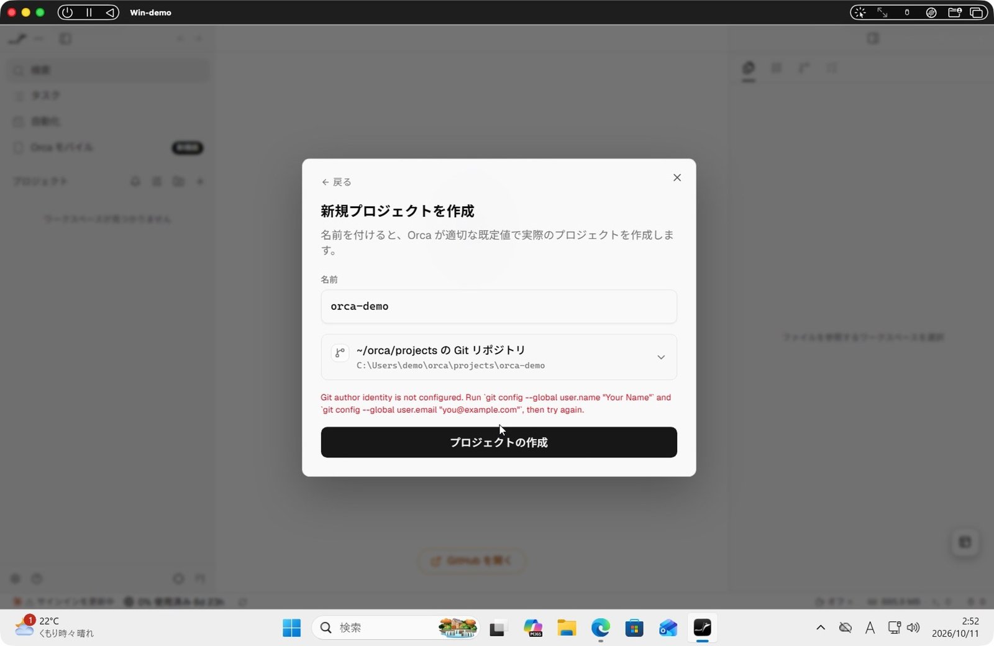Screen dimensions: 994x646
Task: Open the shared folder icon in VM toolbar
Action: pos(955,12)
